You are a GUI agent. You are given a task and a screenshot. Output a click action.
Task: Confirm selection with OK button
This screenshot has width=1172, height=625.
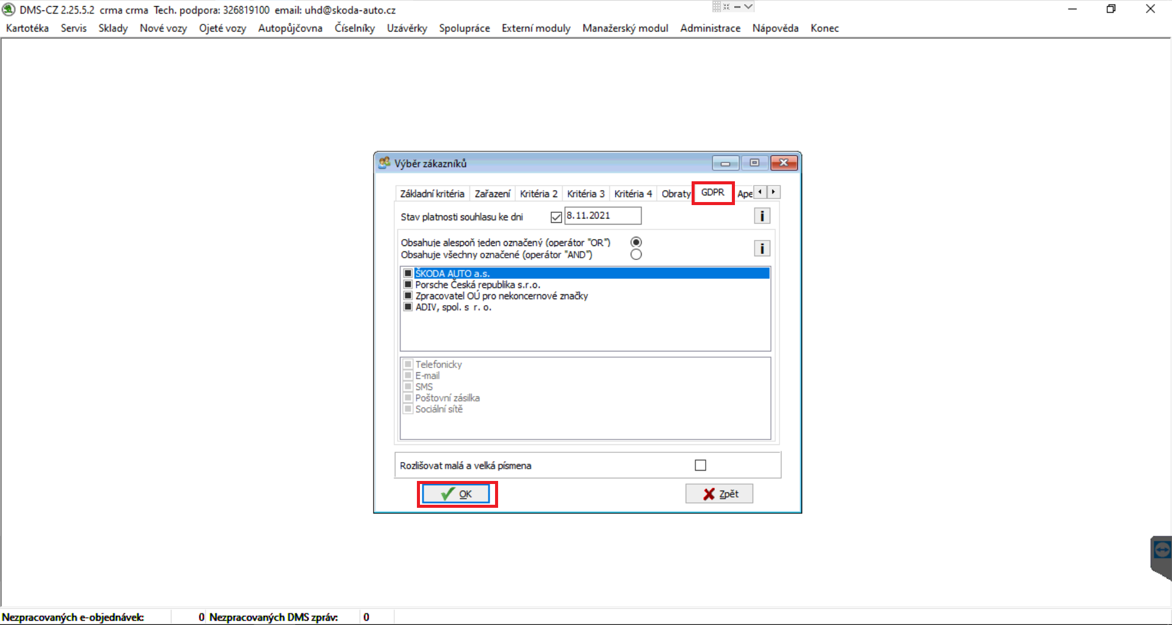(x=457, y=494)
